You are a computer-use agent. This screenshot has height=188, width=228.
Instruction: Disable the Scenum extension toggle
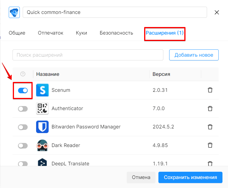pyautogui.click(x=23, y=91)
